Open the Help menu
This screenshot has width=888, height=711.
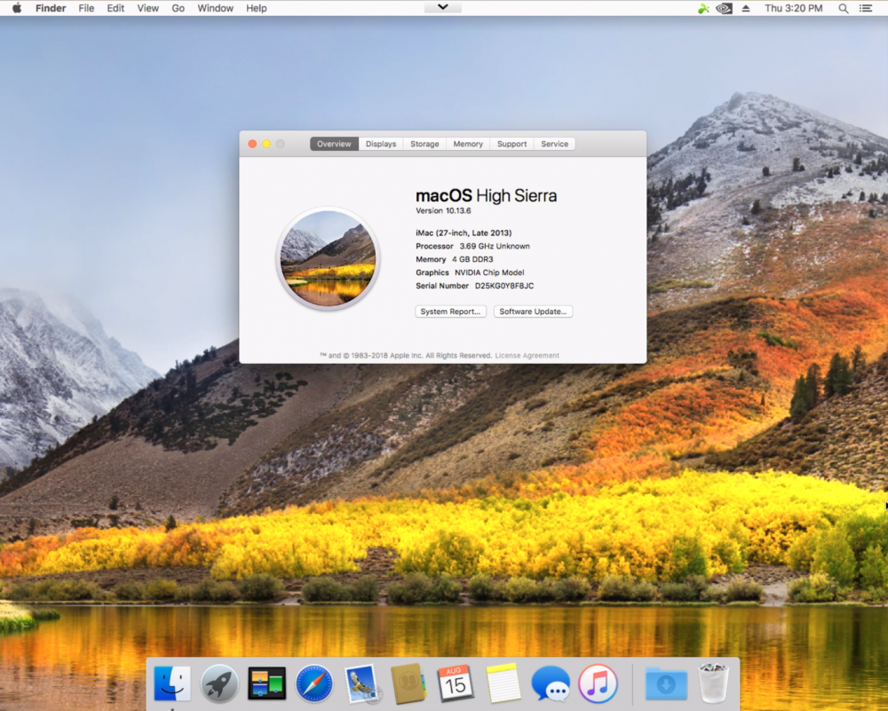(x=256, y=9)
